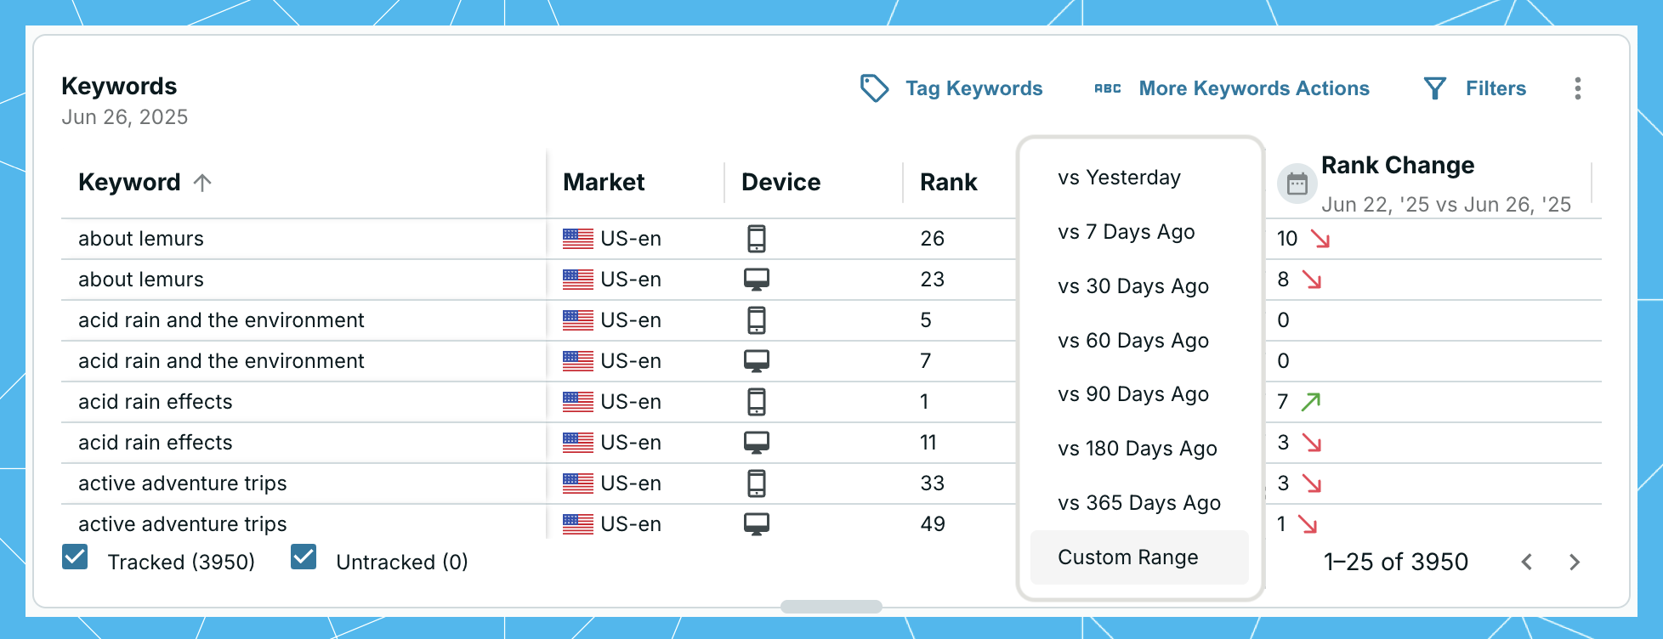Choose vs 30 Days Ago option
Viewport: 1663px width, 639px height.
tap(1132, 286)
